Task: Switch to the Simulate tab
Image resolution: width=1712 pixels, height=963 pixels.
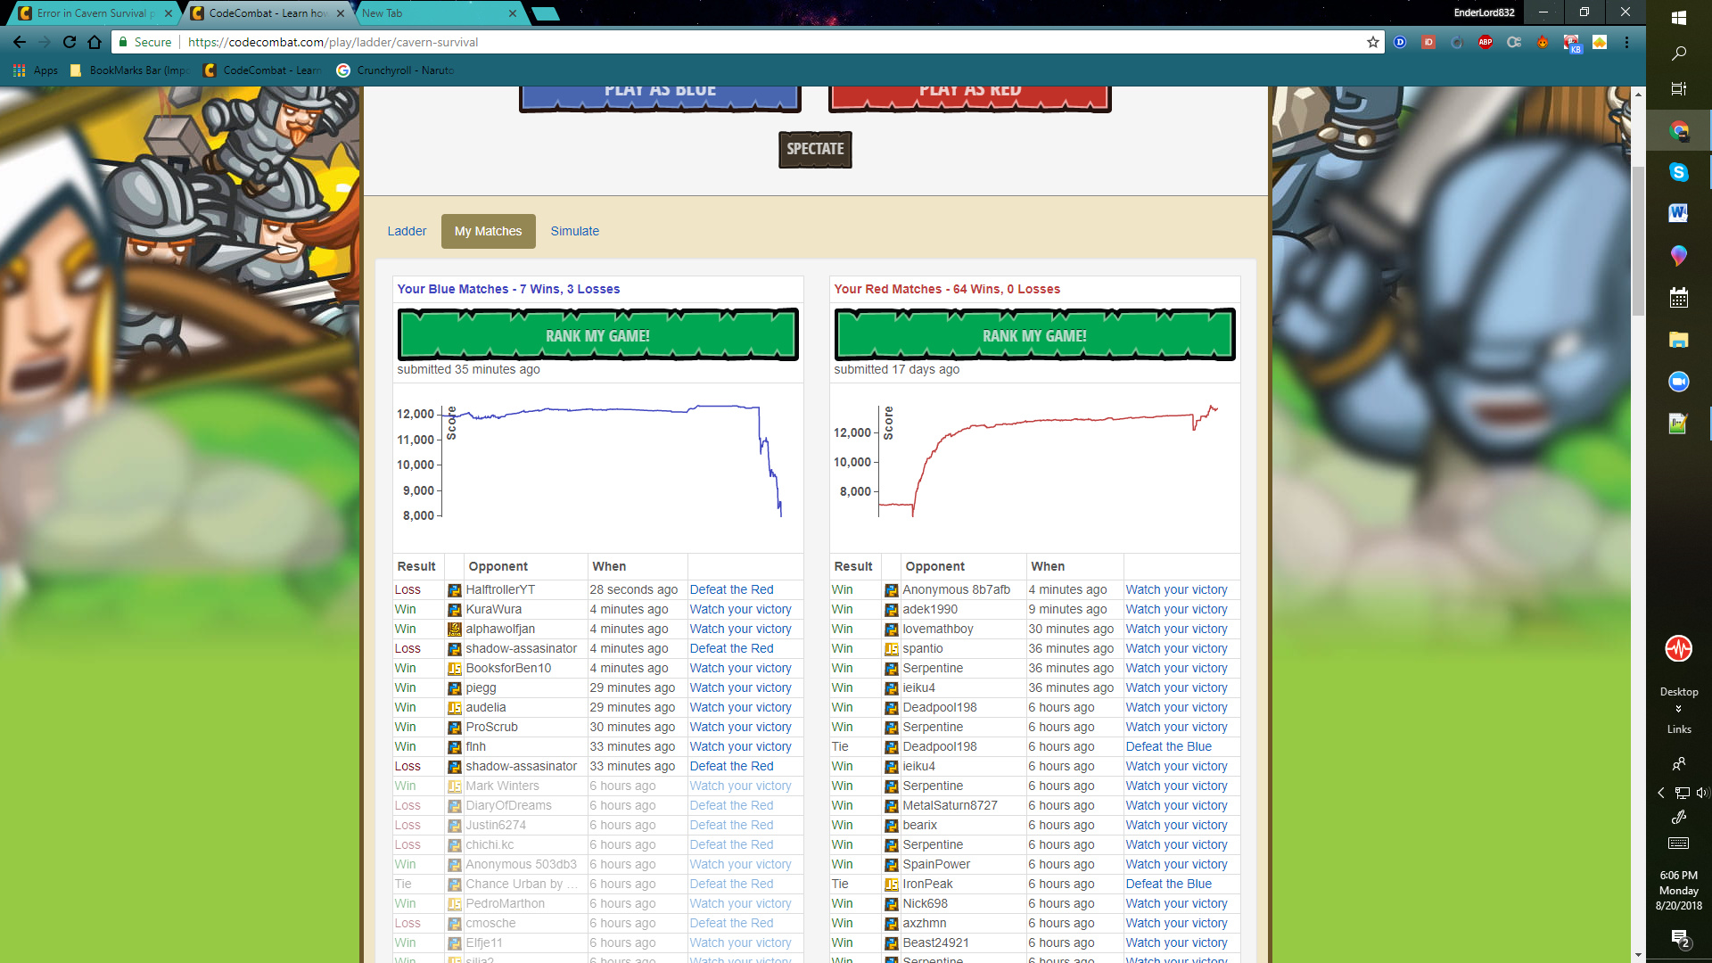Action: pos(575,231)
